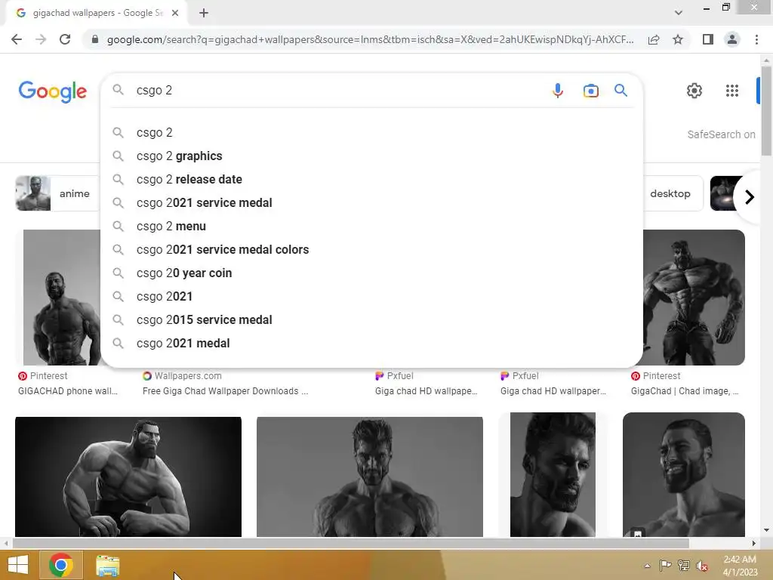This screenshot has width=773, height=580.
Task: Click the horizontal scrollbar
Action: tap(350, 543)
